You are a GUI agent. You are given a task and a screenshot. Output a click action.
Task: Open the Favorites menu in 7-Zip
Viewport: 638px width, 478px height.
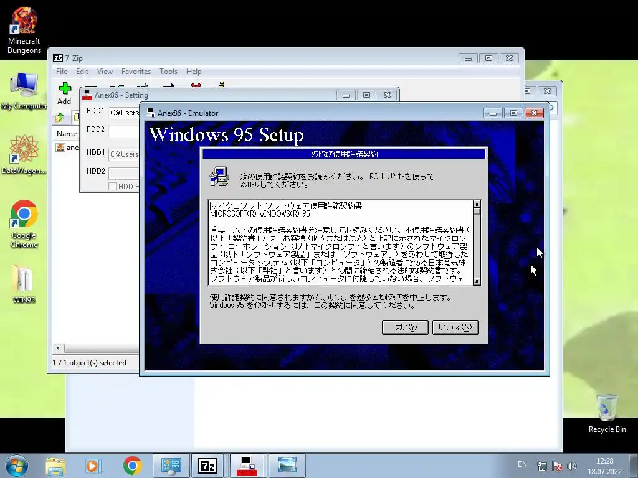(x=136, y=72)
